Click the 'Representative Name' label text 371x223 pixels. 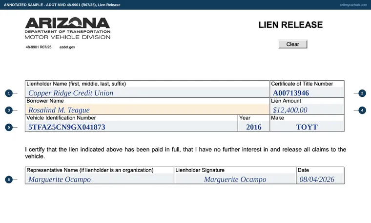[90, 170]
